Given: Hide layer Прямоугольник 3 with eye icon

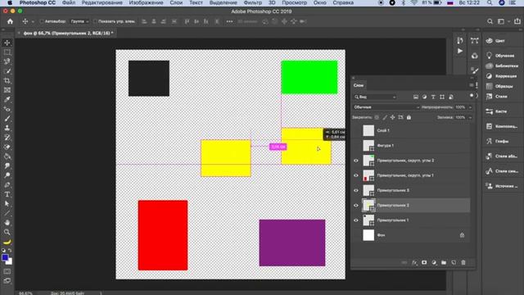Looking at the screenshot, I should 356,190.
